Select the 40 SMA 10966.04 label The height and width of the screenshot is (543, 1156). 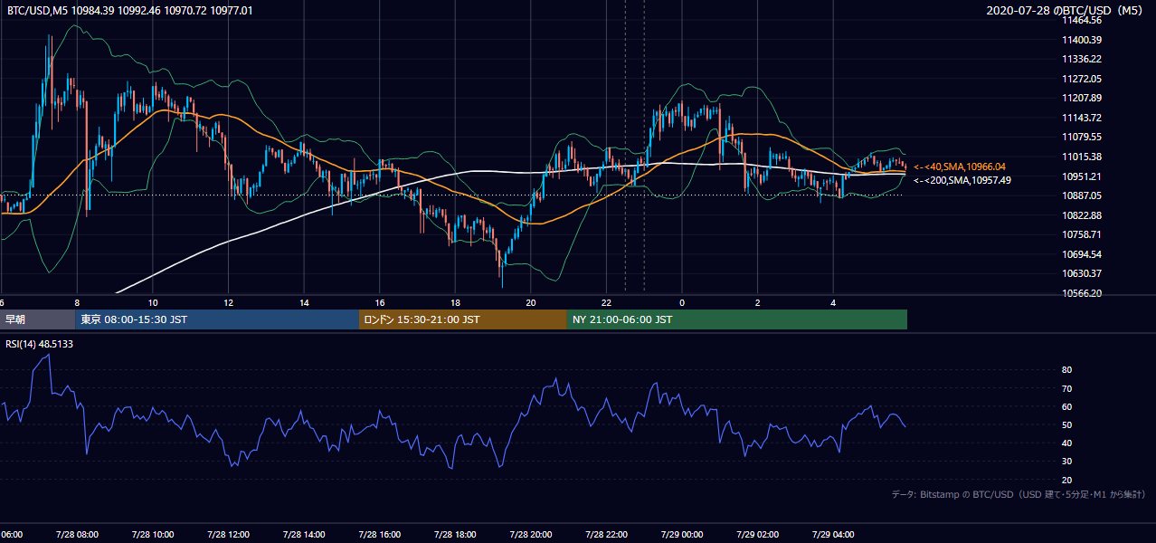point(960,167)
